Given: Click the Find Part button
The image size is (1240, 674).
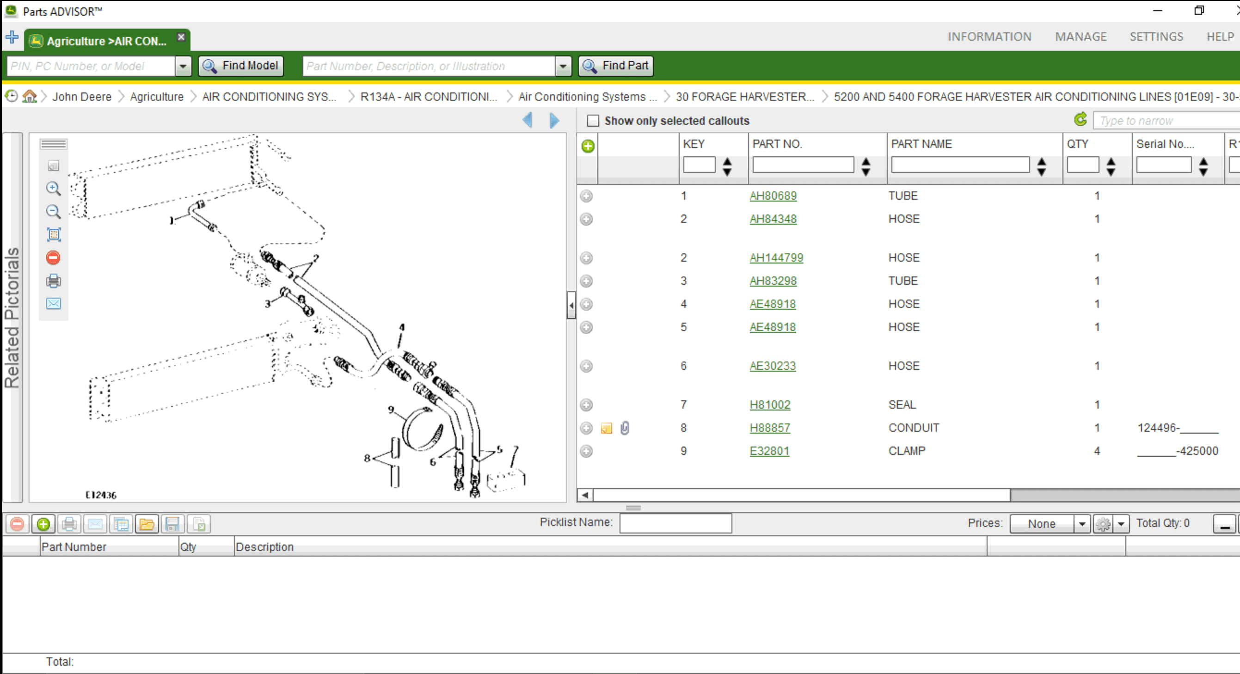Looking at the screenshot, I should point(616,66).
